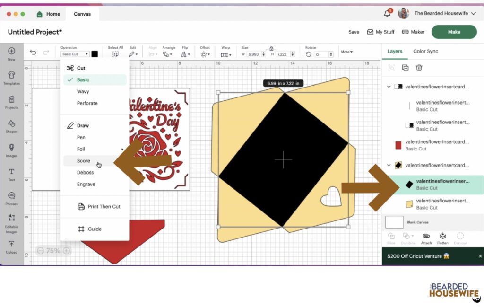This screenshot has height=308, width=484.
Task: Click the Upload icon
Action: pos(11,246)
